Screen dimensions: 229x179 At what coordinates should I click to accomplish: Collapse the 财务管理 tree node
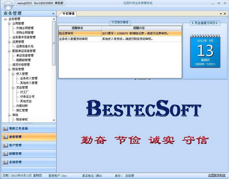click(x=9, y=69)
